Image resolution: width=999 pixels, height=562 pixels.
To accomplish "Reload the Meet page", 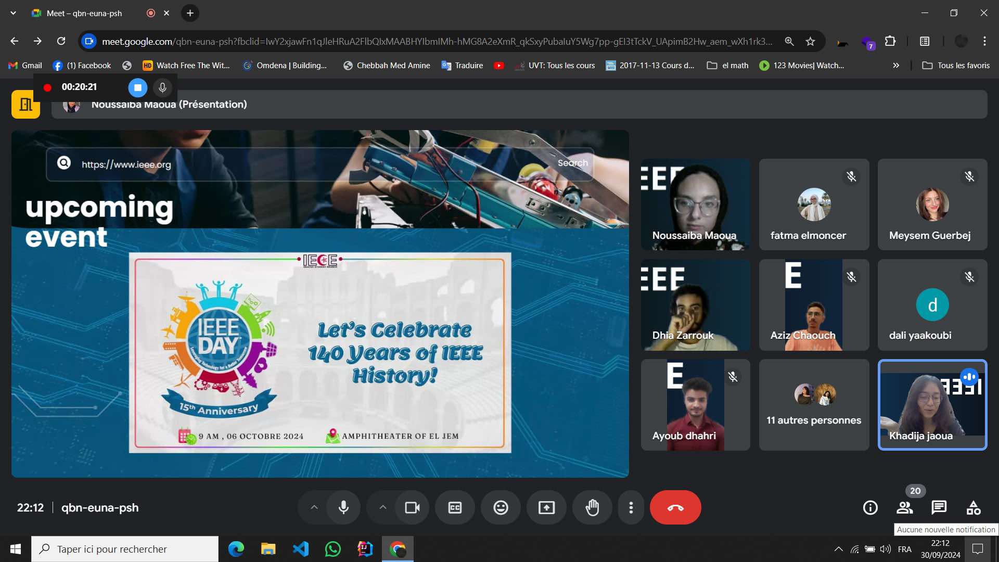I will coord(61,41).
